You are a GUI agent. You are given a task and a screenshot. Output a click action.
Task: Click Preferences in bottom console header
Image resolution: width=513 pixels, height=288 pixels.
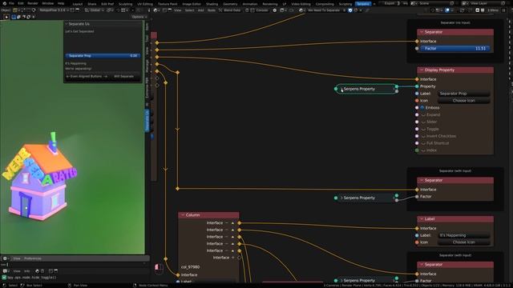[x=33, y=258]
